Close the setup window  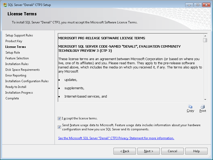[x=206, y=5]
